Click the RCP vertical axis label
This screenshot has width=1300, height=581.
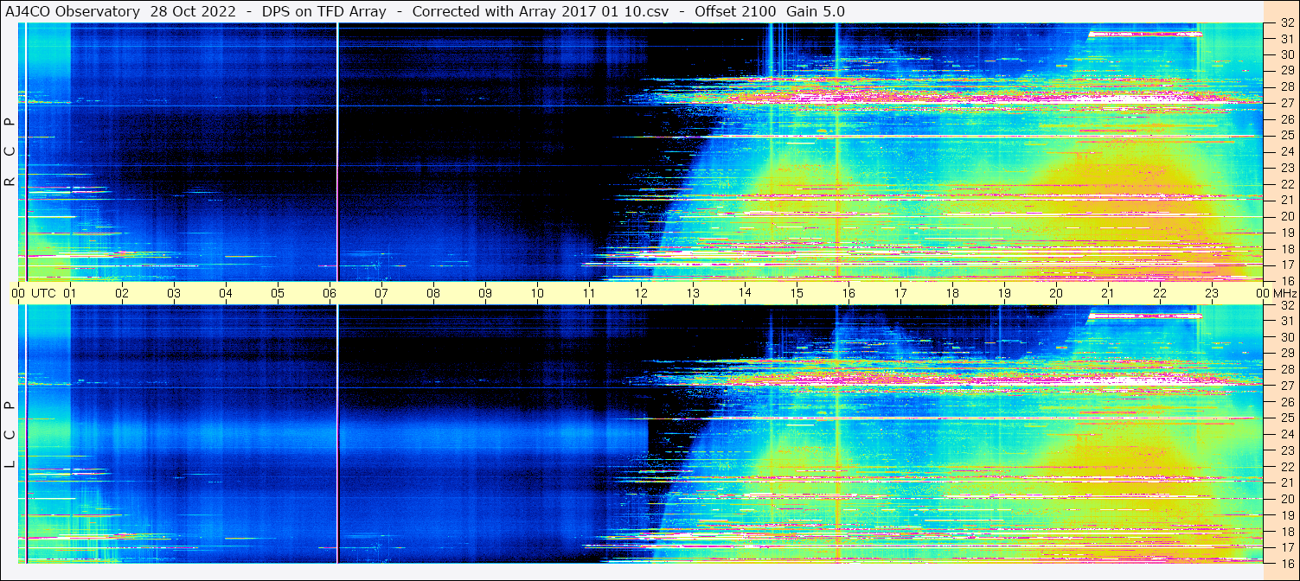[x=10, y=152]
